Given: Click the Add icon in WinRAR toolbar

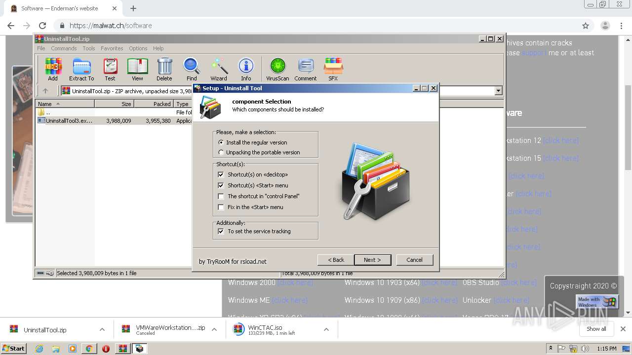Looking at the screenshot, I should click(x=53, y=69).
